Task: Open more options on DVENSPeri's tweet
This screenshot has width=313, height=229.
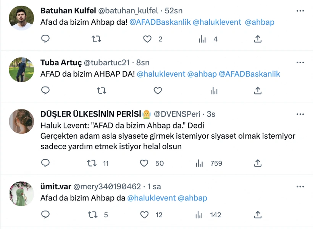Action: click(x=300, y=114)
